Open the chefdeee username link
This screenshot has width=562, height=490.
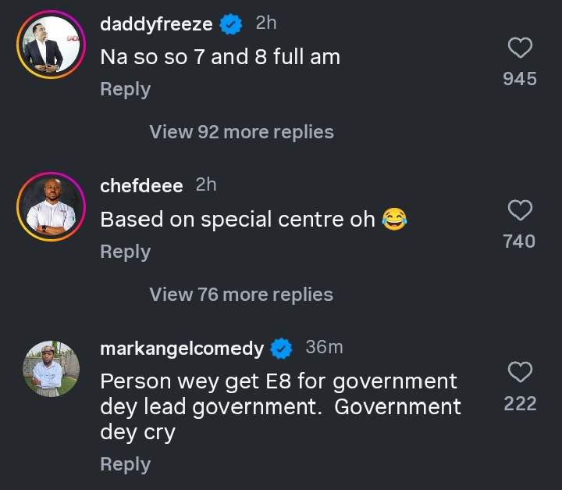tap(141, 186)
